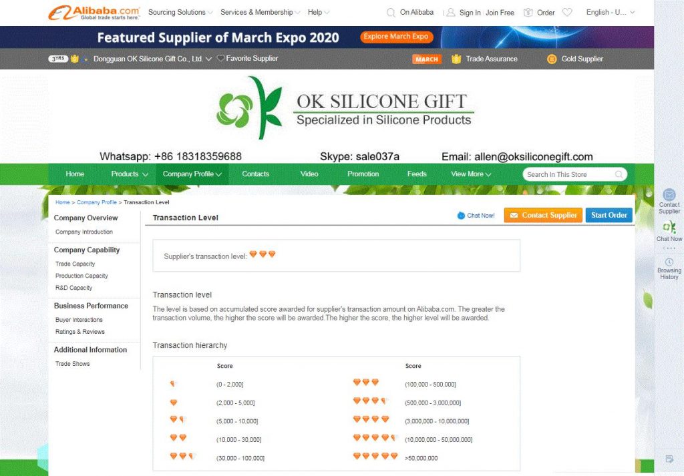Expand the Sourcing Solutions menu

coord(180,12)
